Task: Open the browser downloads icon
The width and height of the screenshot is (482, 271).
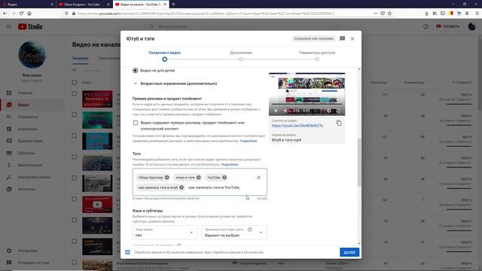Action: [427, 14]
